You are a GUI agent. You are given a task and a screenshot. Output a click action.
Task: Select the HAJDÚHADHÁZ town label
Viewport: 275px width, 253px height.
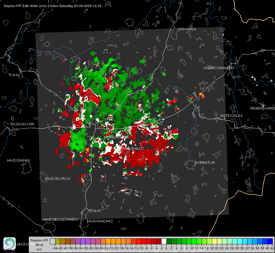coord(100,221)
